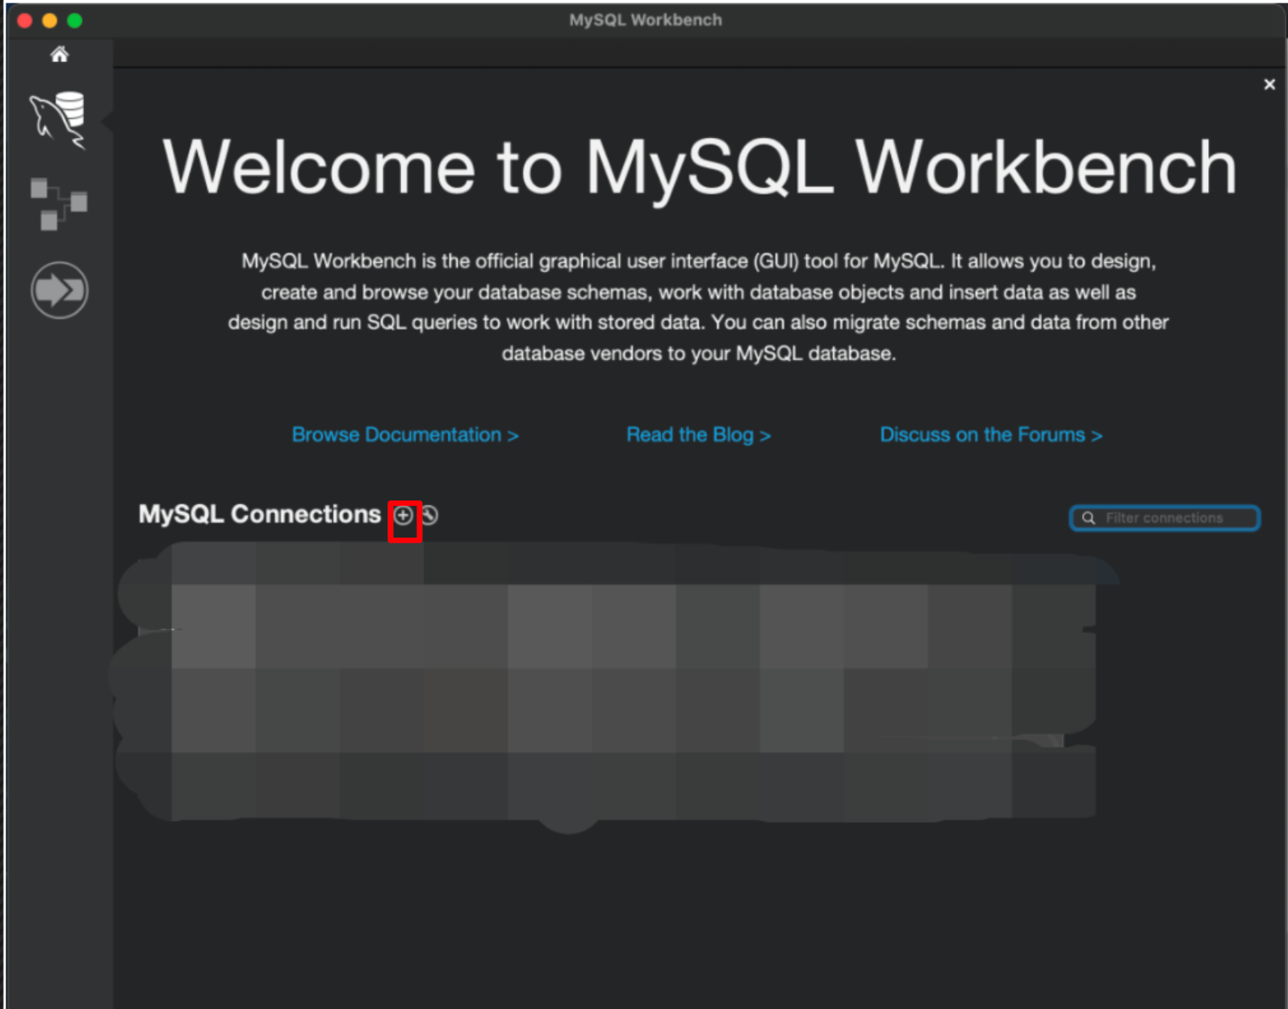Click the MySQL Connections heading
1288x1009 pixels.
pyautogui.click(x=259, y=514)
